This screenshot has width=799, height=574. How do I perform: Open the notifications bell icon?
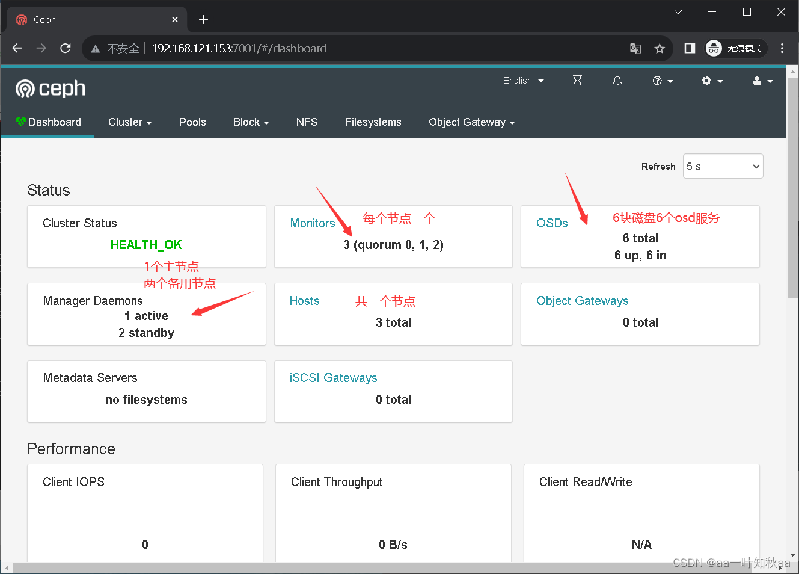click(617, 81)
